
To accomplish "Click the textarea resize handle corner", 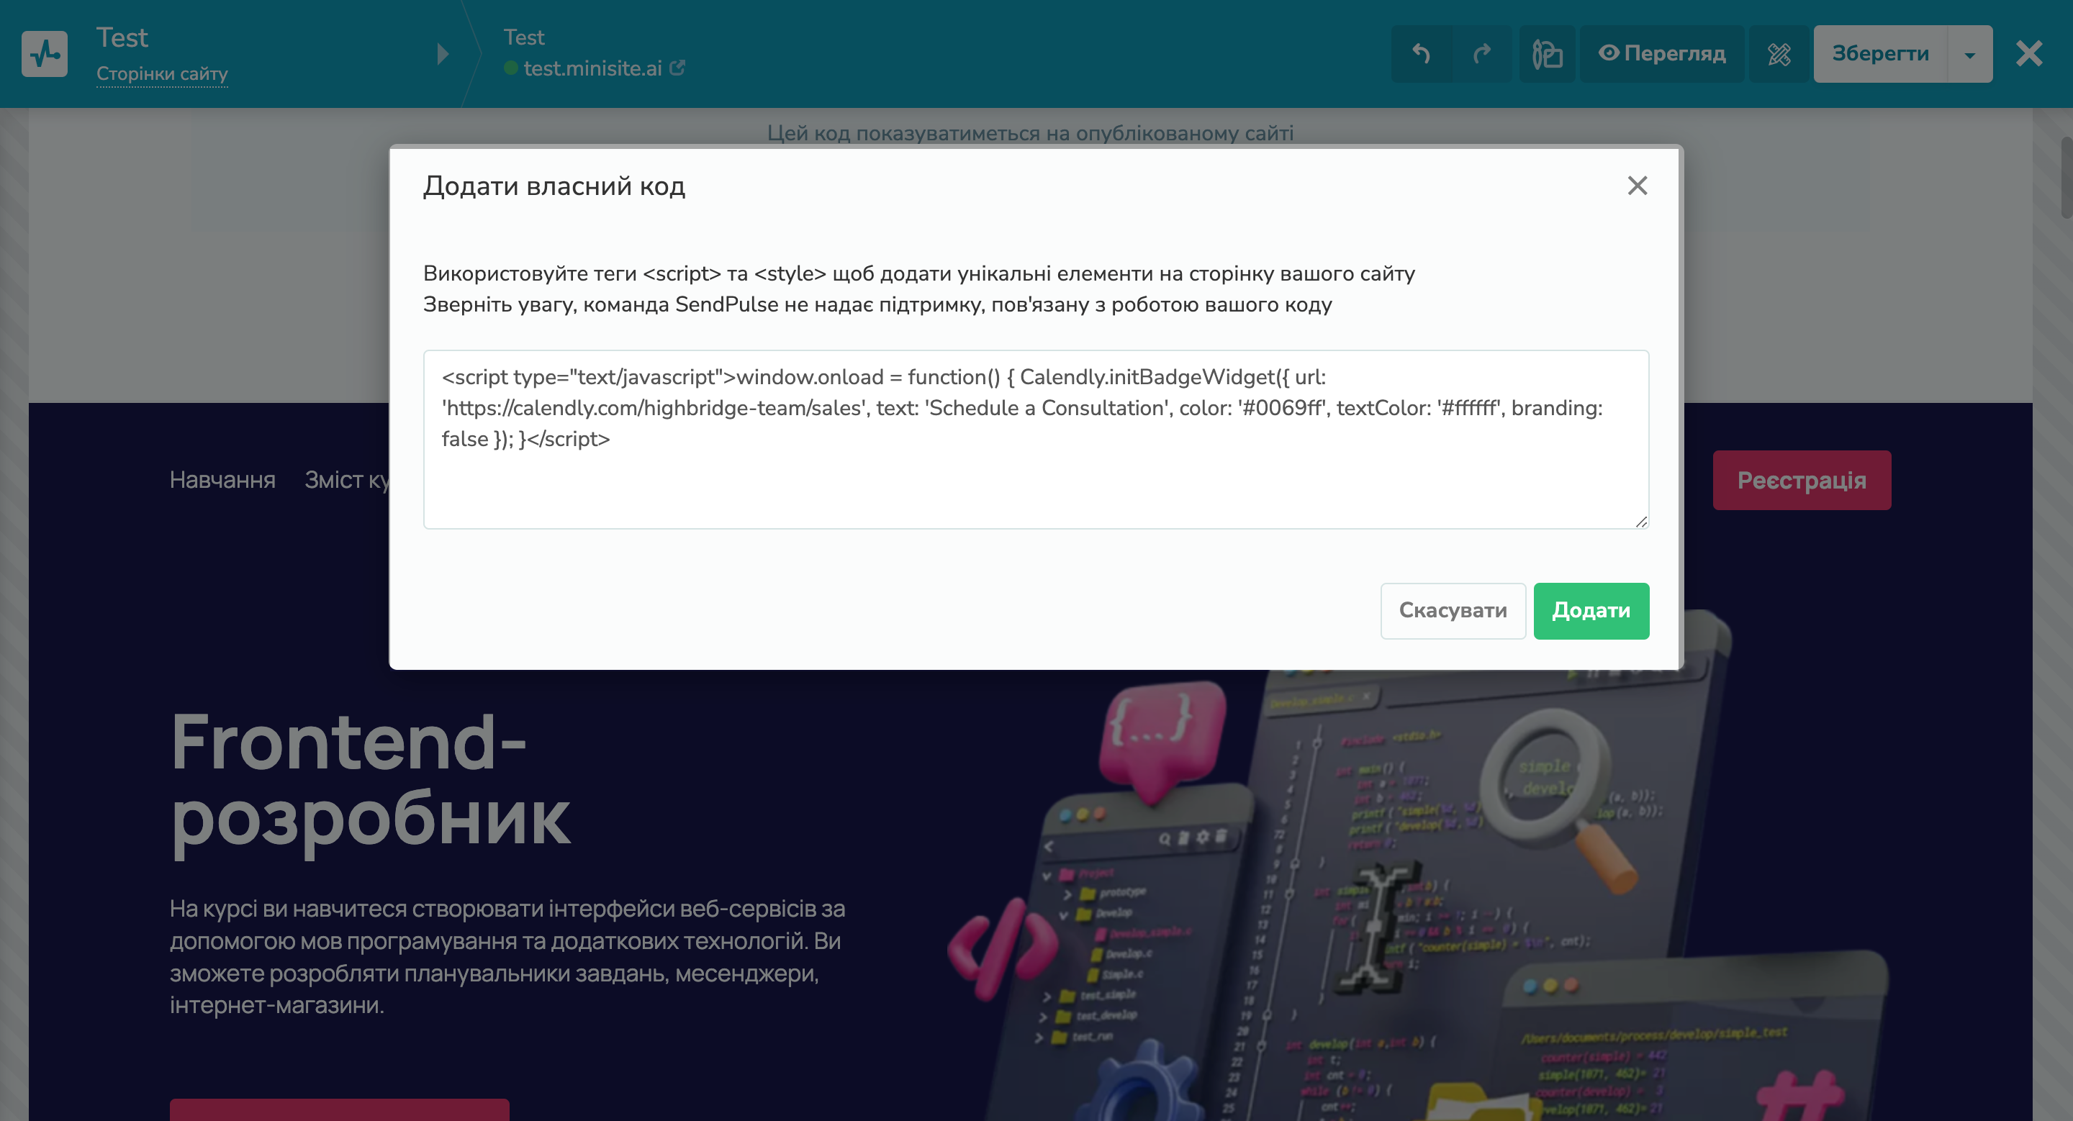I will 1641,522.
